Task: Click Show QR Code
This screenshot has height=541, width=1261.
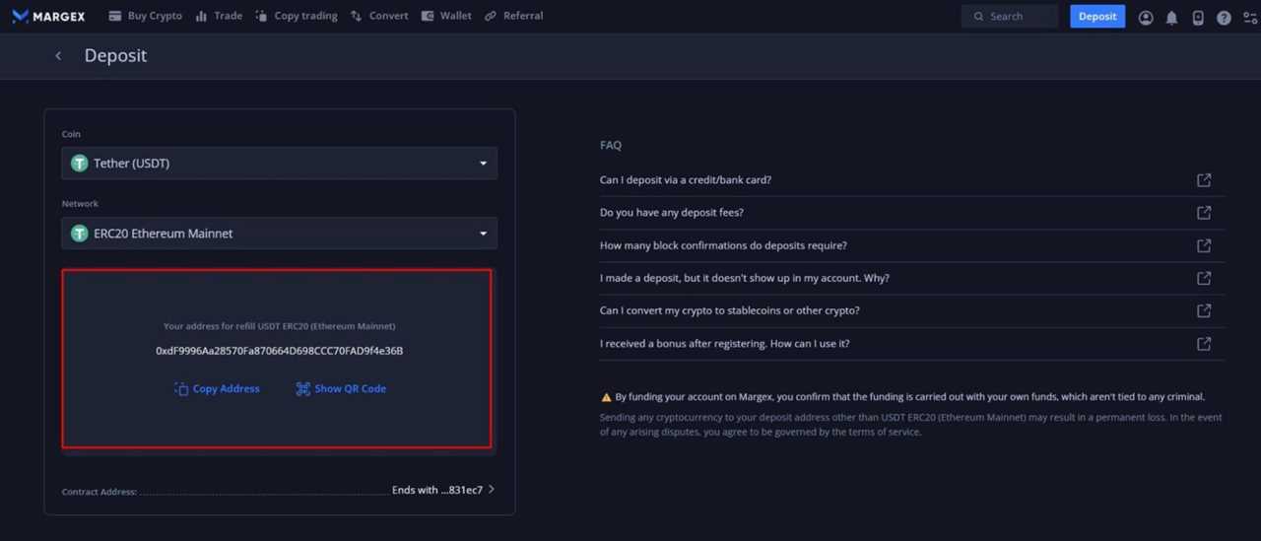Action: tap(341, 389)
